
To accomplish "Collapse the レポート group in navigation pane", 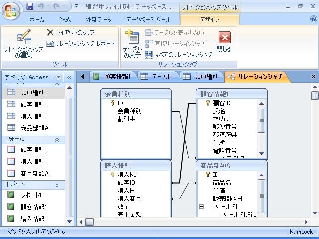I will tap(57, 185).
